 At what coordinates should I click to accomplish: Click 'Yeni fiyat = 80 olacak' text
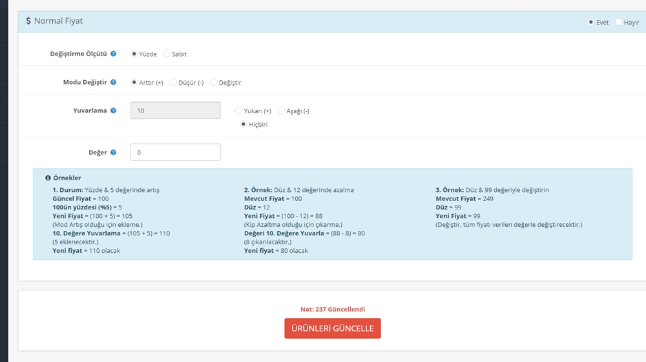point(276,251)
